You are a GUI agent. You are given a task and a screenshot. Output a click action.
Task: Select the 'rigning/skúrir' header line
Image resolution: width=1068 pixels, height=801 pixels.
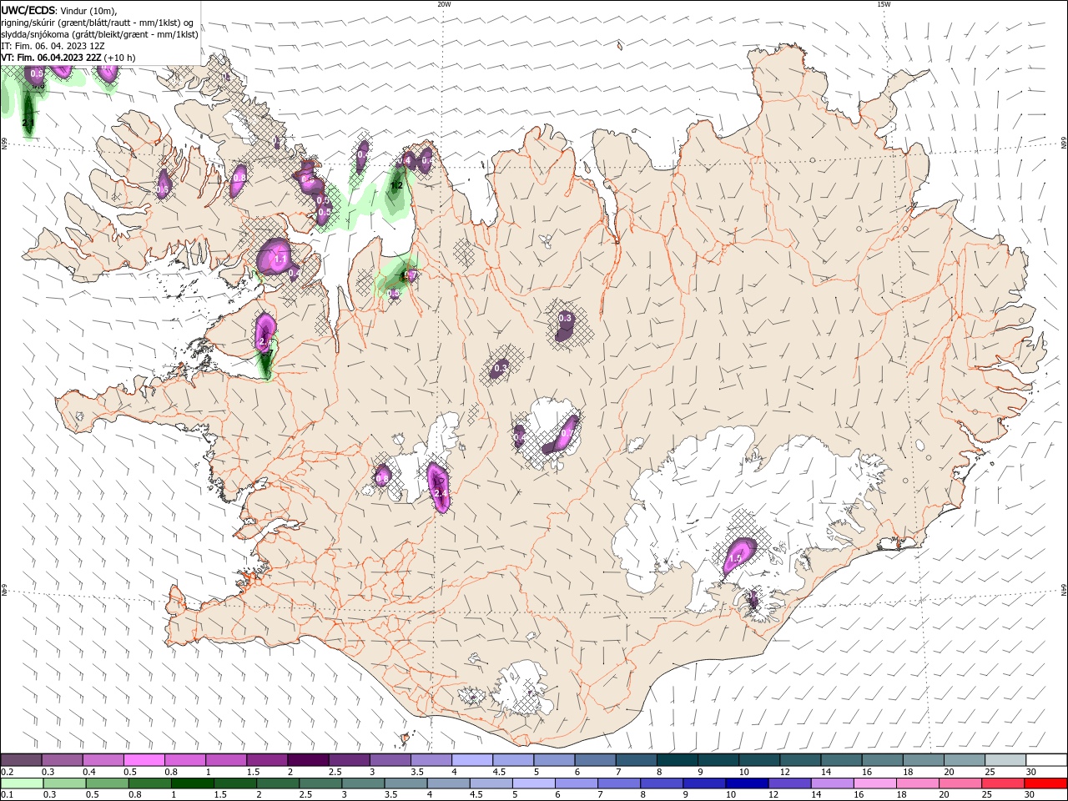[x=98, y=23]
